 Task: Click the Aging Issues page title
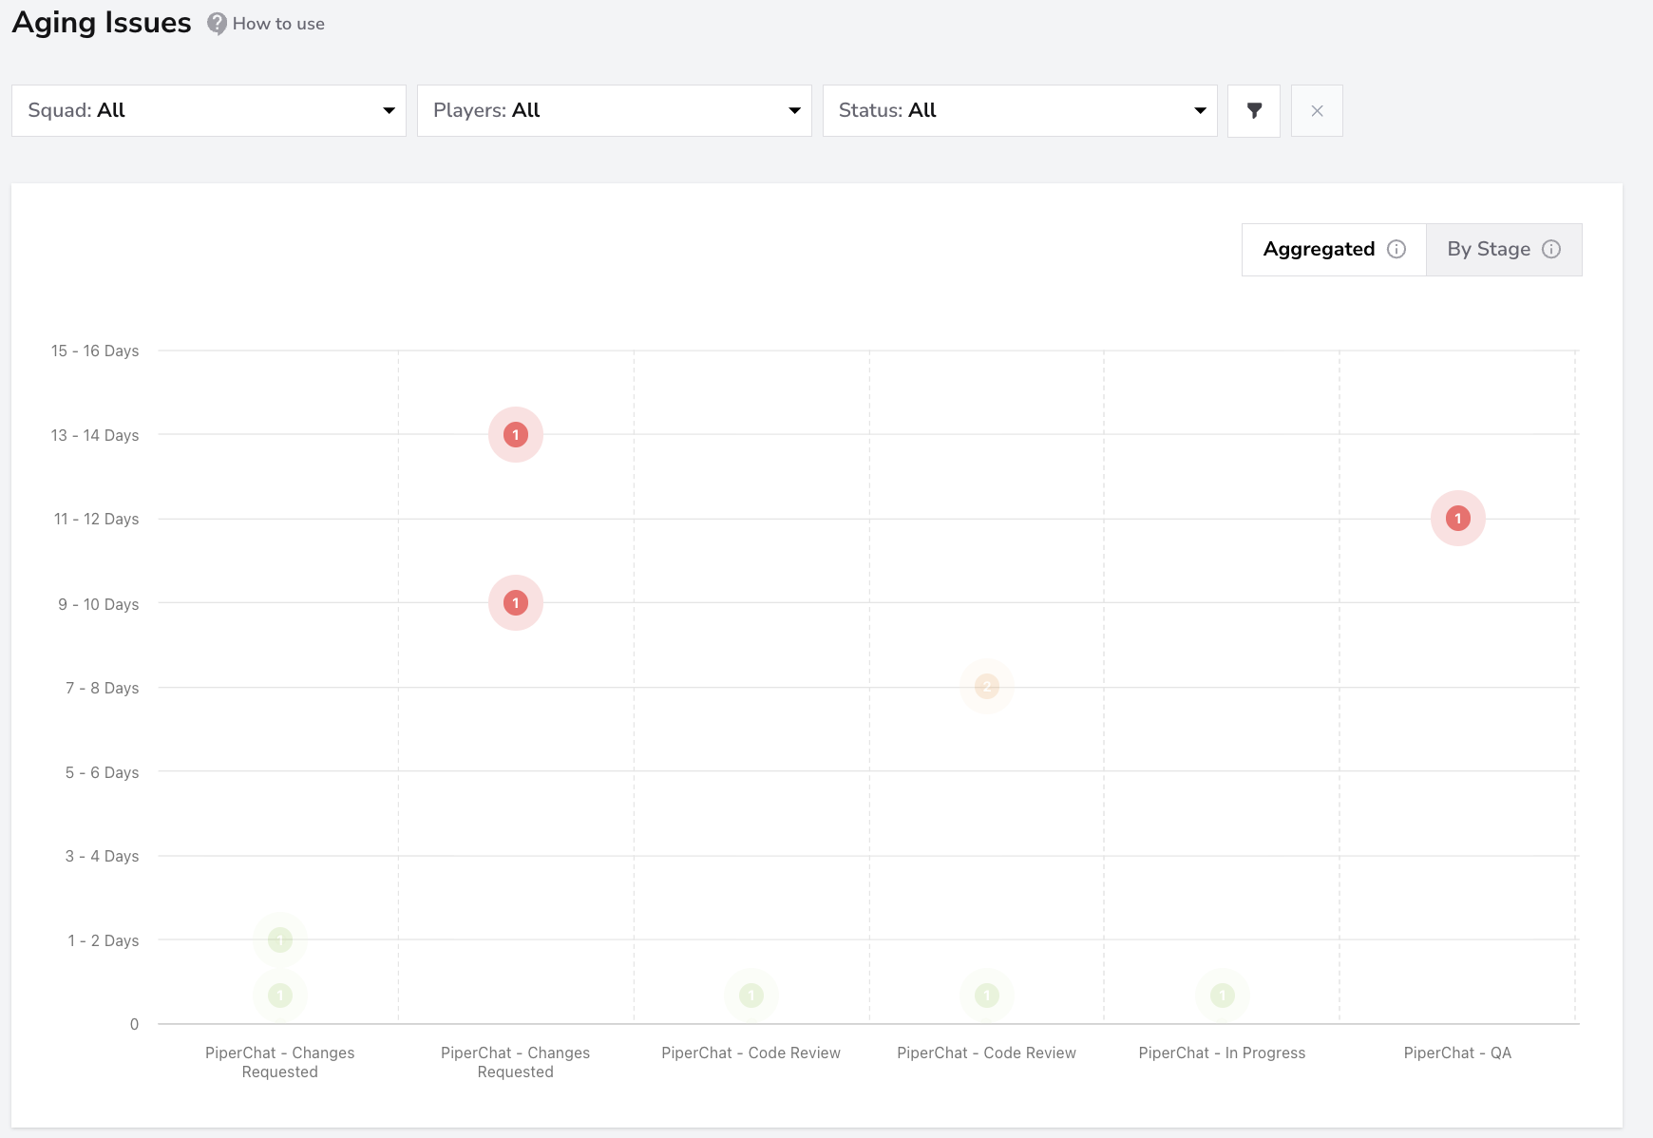click(102, 23)
